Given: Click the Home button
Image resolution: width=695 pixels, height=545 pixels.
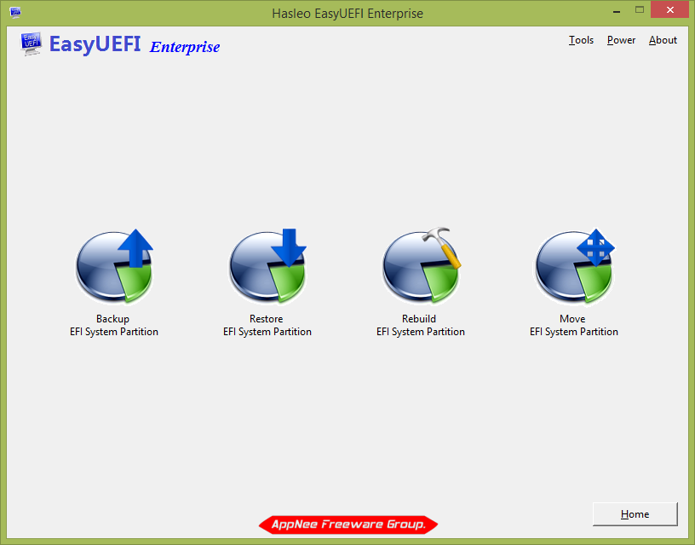Looking at the screenshot, I should 635,514.
